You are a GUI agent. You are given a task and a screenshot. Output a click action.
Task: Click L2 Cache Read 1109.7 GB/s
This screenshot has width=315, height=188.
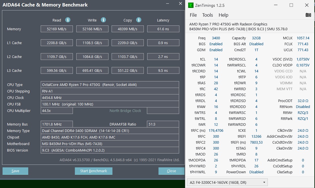57,57
